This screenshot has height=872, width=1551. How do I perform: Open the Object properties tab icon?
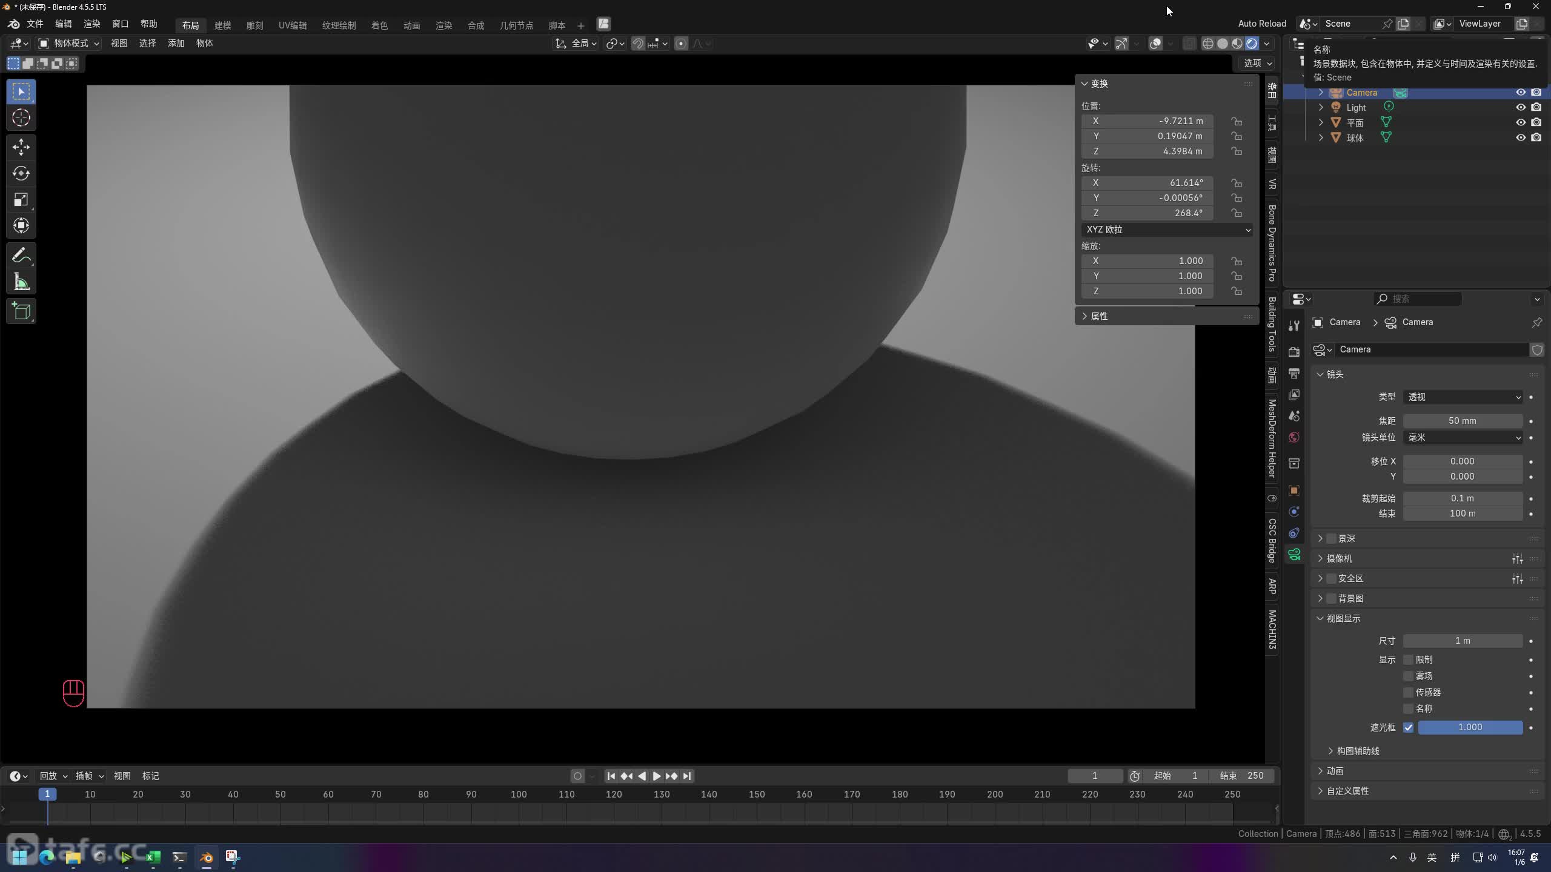click(x=1294, y=490)
